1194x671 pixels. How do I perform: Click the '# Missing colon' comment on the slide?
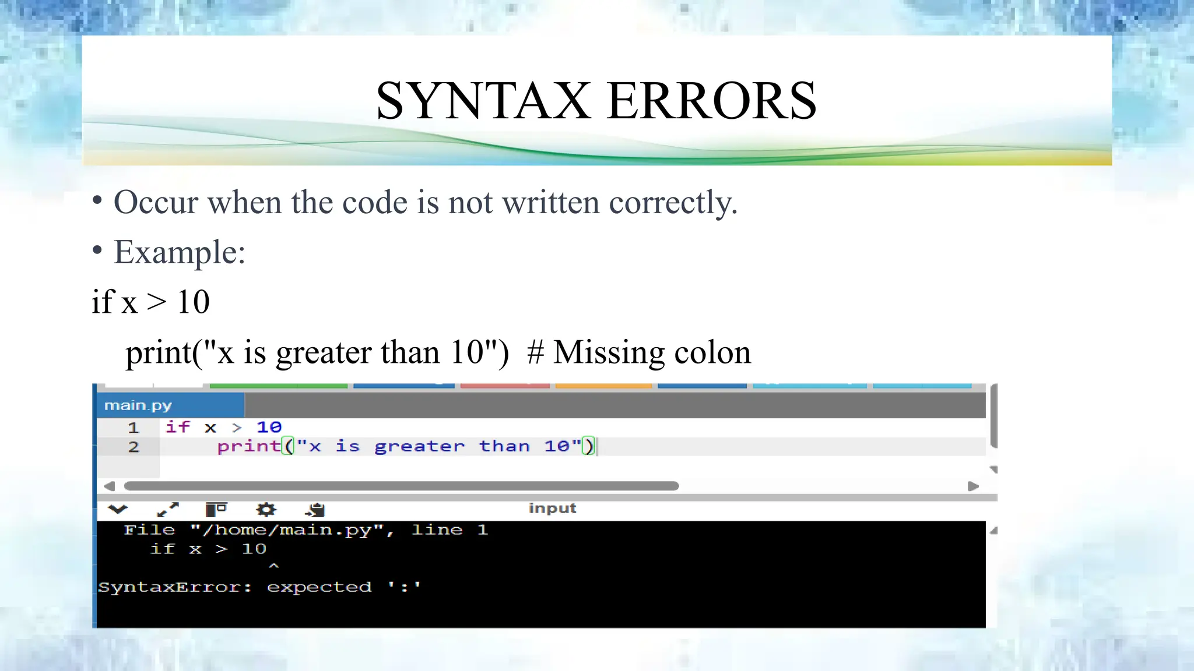click(x=639, y=352)
